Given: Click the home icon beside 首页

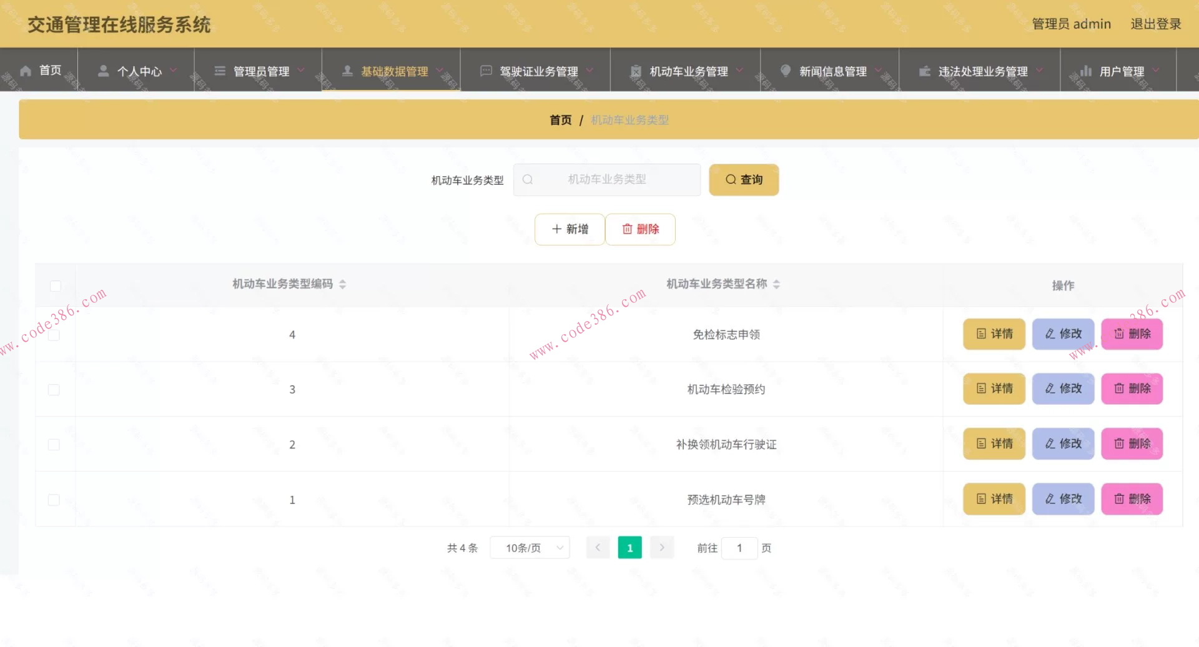Looking at the screenshot, I should [26, 71].
